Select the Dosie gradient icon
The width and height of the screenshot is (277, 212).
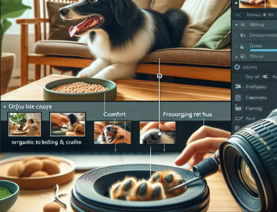(243, 46)
